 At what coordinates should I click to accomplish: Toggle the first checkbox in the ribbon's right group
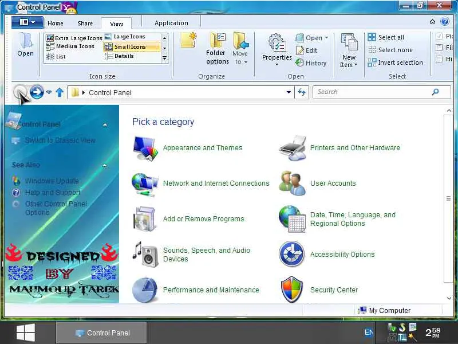[439, 36]
